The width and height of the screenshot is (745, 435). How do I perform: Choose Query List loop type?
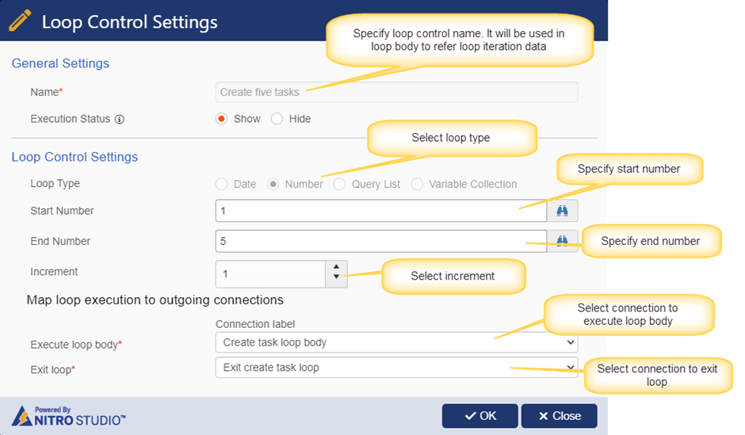click(339, 185)
